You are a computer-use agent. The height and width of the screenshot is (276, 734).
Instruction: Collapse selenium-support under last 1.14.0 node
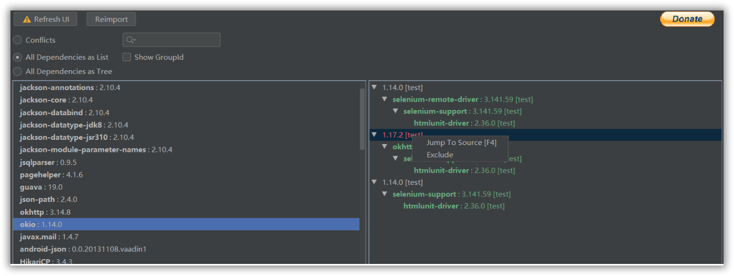tap(384, 194)
